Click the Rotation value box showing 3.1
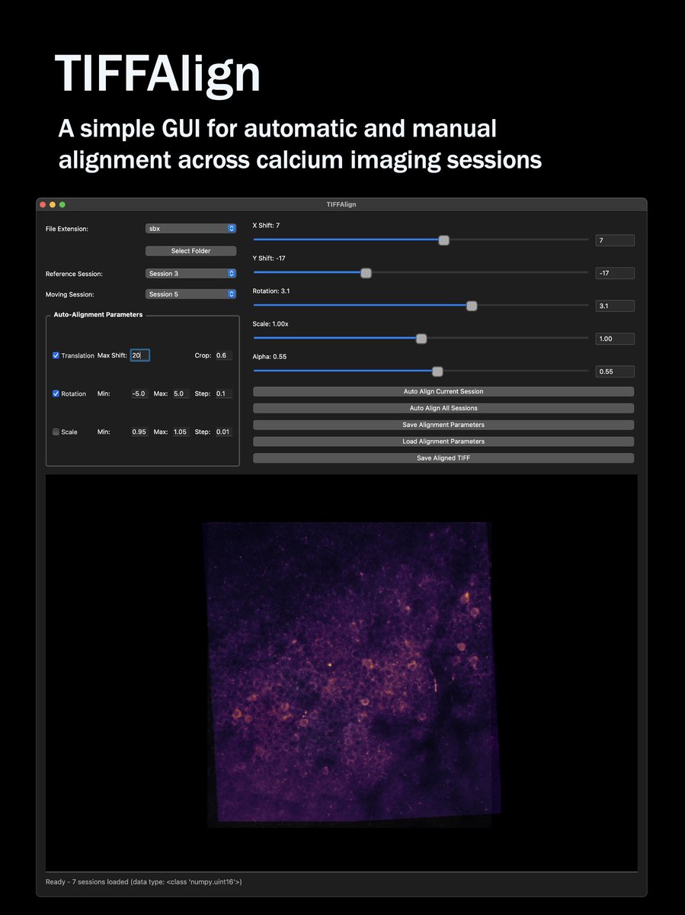The image size is (685, 915). [x=615, y=306]
